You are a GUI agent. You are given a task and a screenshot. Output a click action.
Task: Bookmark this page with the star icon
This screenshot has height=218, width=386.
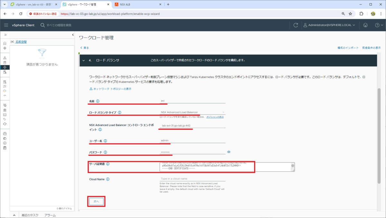[x=350, y=14]
